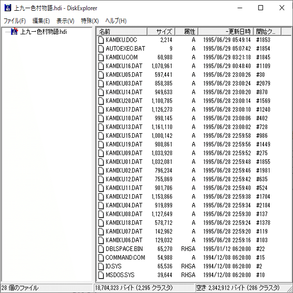
Task: Click the RHSA attribute of DBLSPACE.BIN
Action: click(188, 249)
